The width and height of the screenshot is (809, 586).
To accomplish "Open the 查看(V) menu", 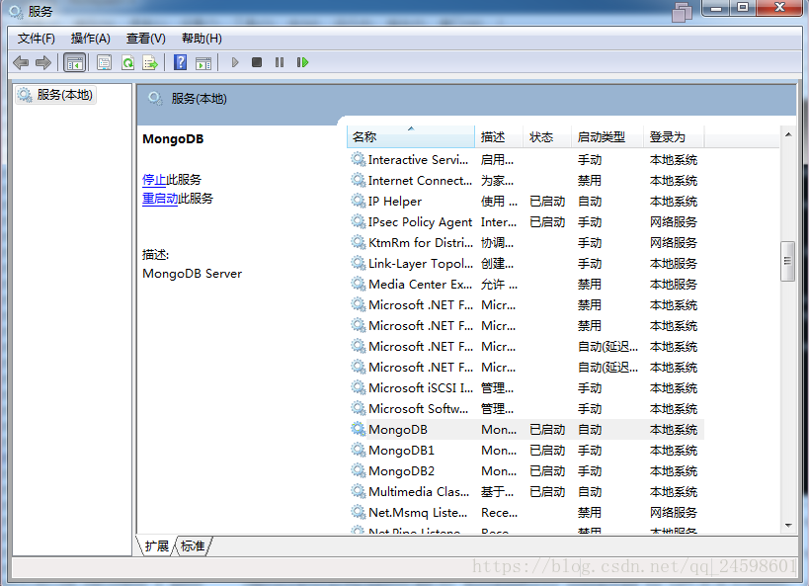I will tap(146, 39).
